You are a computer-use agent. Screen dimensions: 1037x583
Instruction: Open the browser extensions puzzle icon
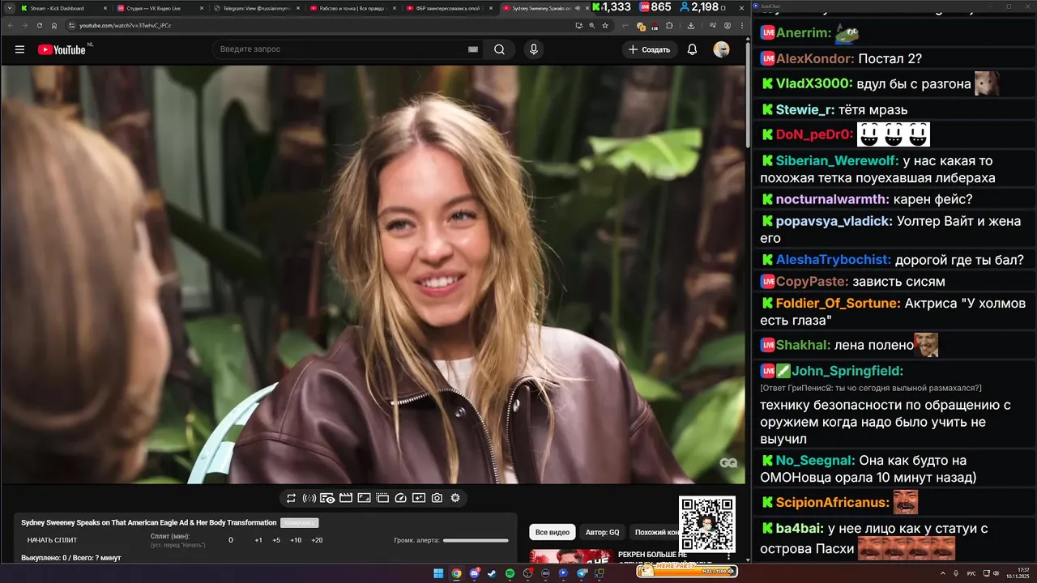point(669,25)
